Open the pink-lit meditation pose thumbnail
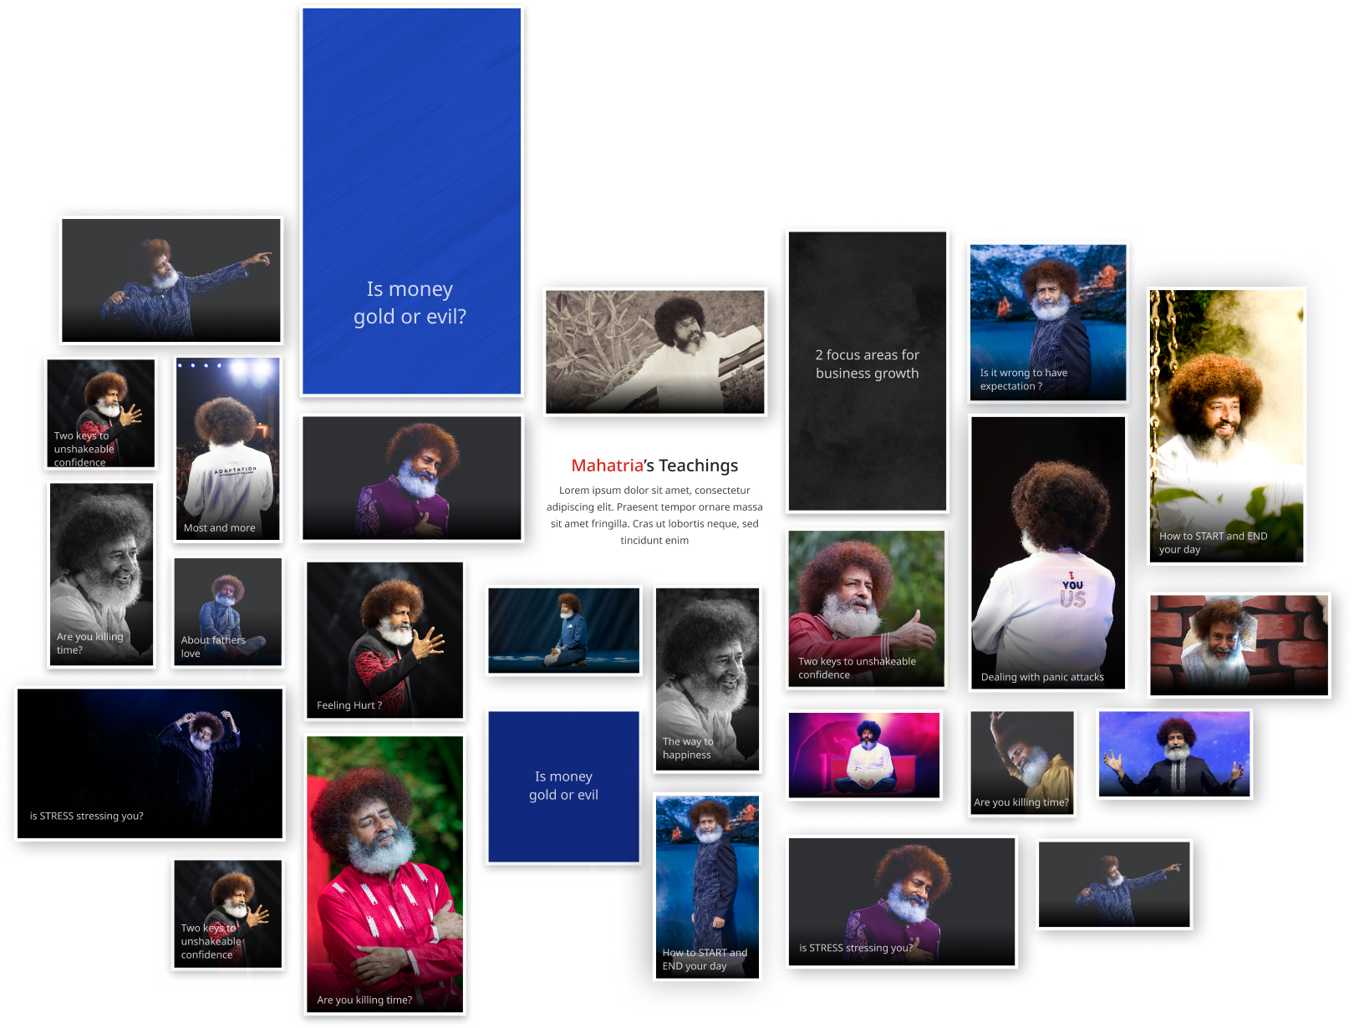This screenshot has height=1028, width=1354. (x=864, y=755)
